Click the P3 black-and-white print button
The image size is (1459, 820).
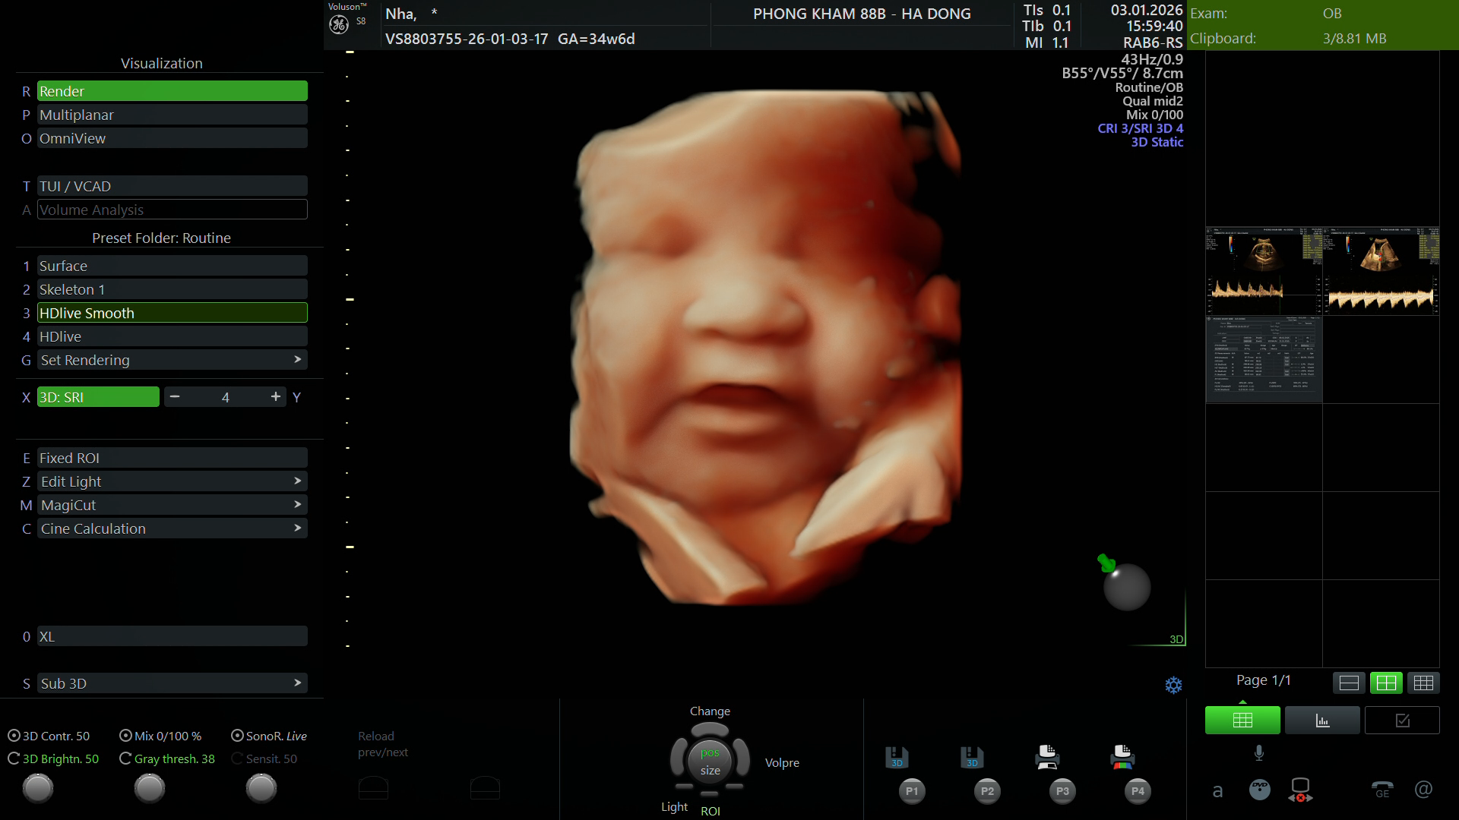[1062, 790]
